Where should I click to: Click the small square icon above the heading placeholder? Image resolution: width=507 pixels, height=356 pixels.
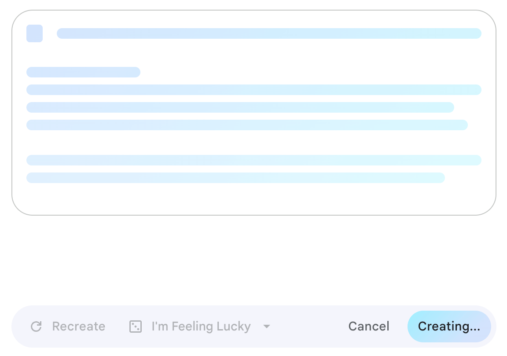pos(34,33)
